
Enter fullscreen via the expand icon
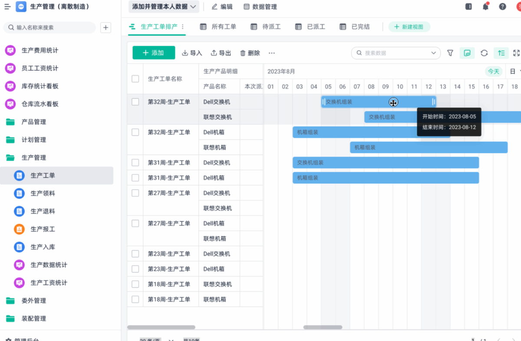(517, 53)
